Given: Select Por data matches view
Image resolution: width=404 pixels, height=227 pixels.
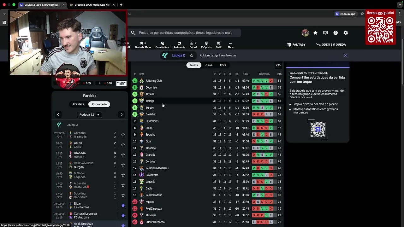Looking at the screenshot, I should click(x=79, y=104).
